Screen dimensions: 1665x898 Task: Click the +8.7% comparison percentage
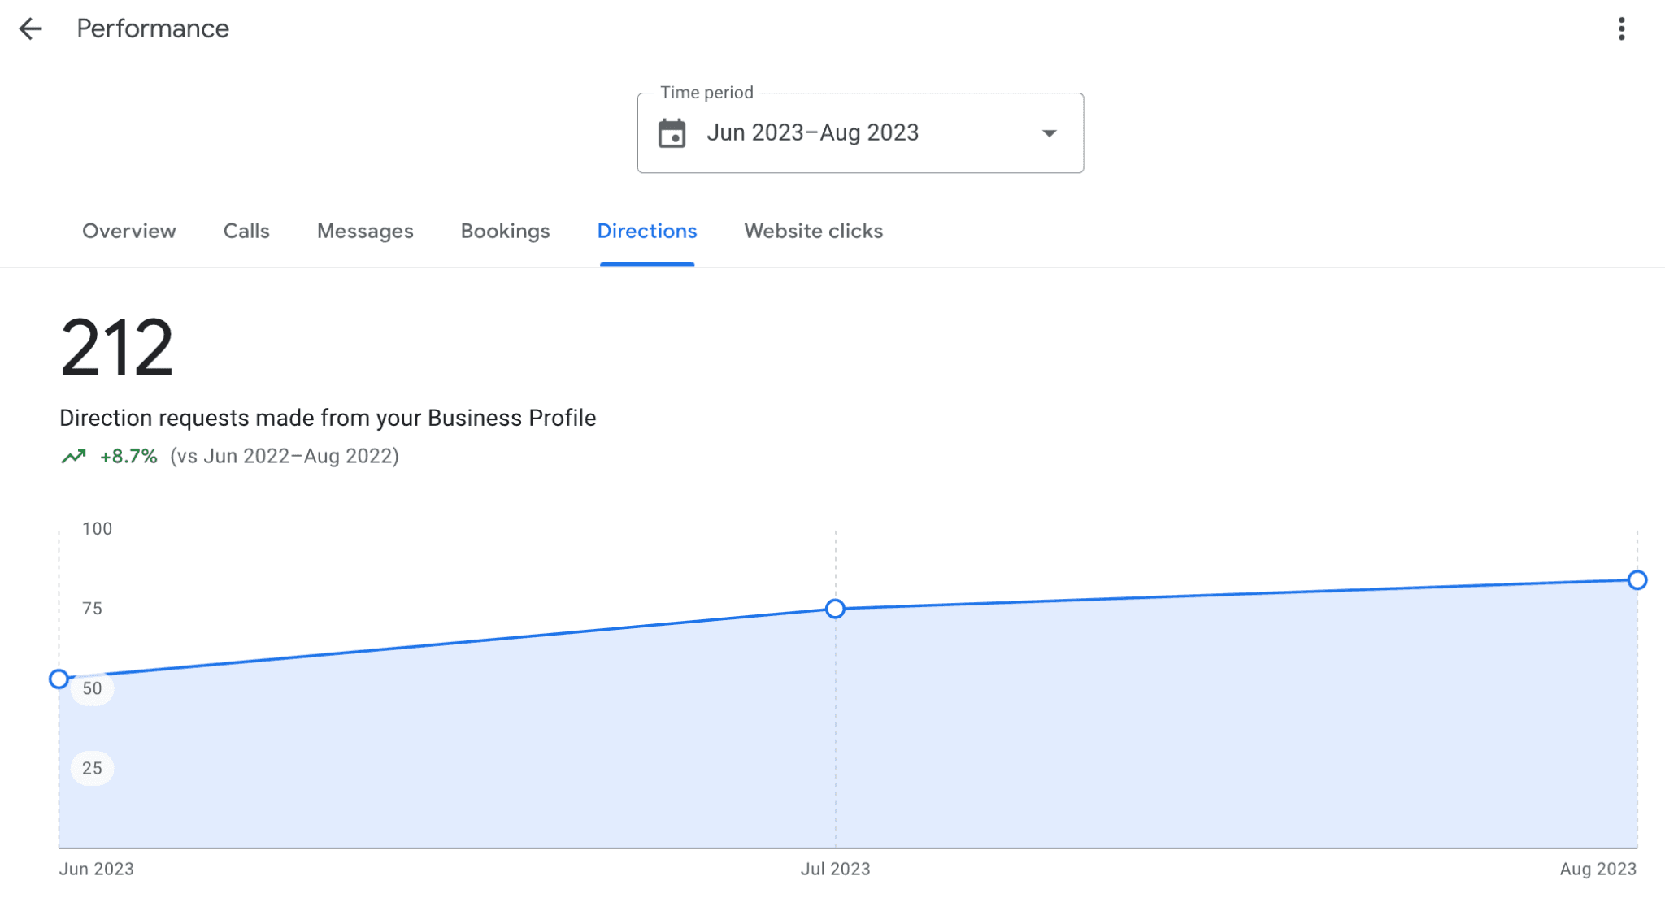click(x=128, y=457)
